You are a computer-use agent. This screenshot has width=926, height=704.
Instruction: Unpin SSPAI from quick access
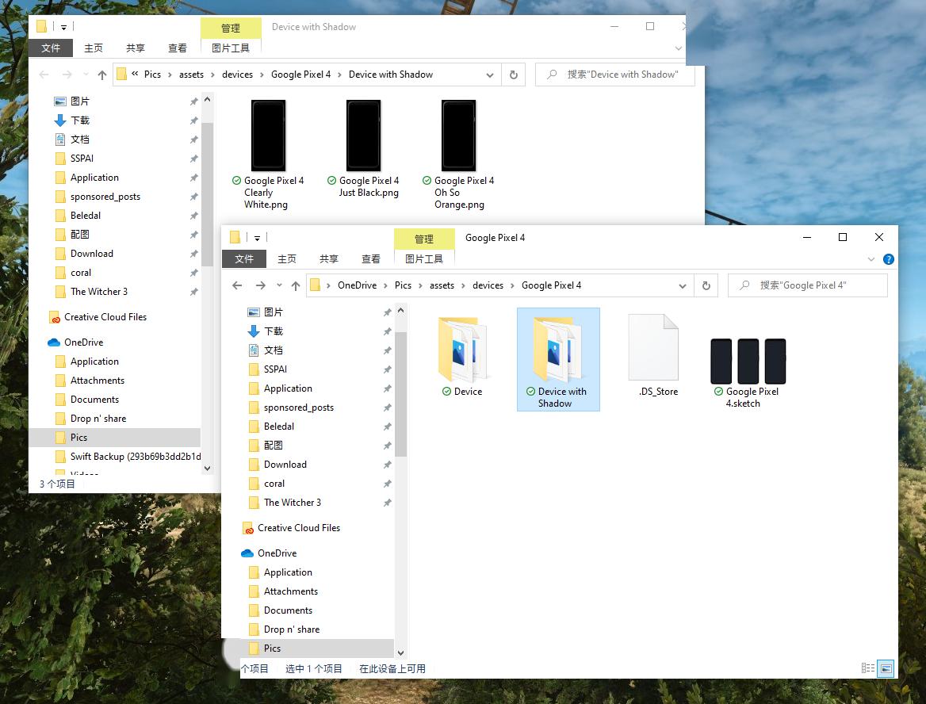pos(387,369)
